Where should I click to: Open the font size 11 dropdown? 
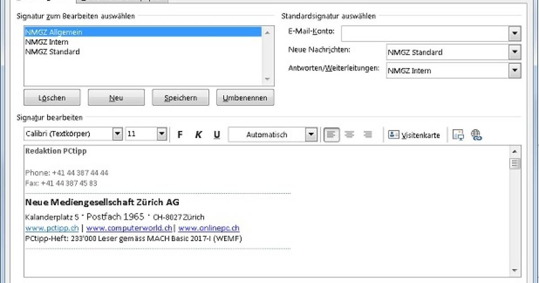162,134
